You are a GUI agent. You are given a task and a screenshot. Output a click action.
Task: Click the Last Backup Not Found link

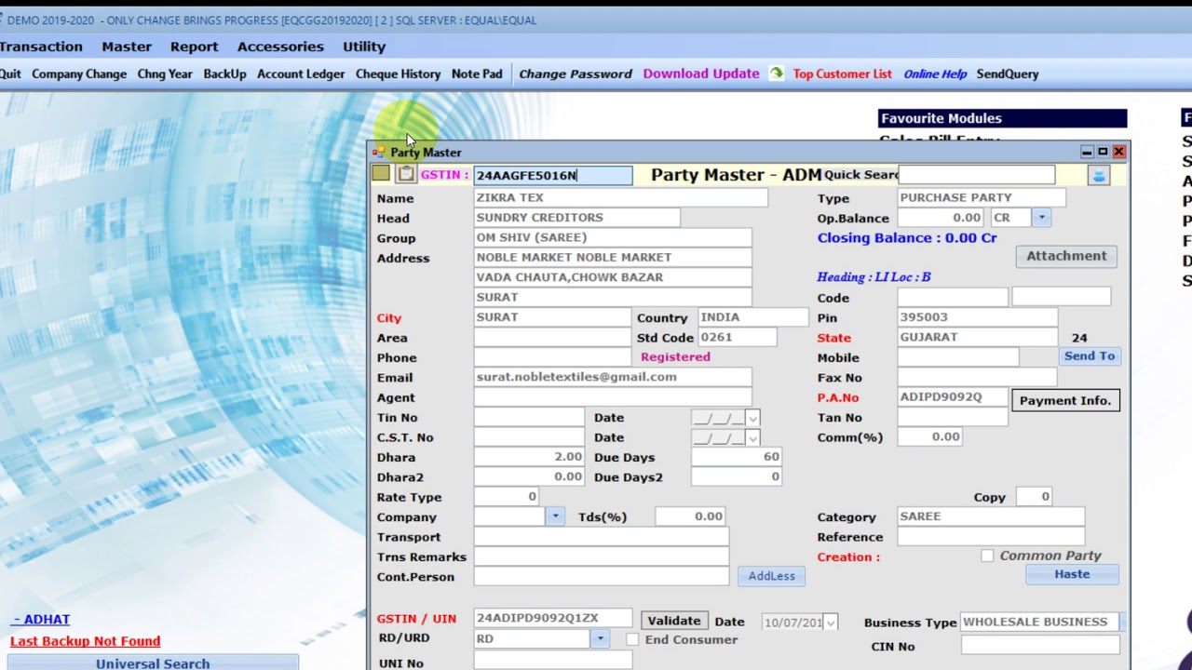tap(85, 641)
